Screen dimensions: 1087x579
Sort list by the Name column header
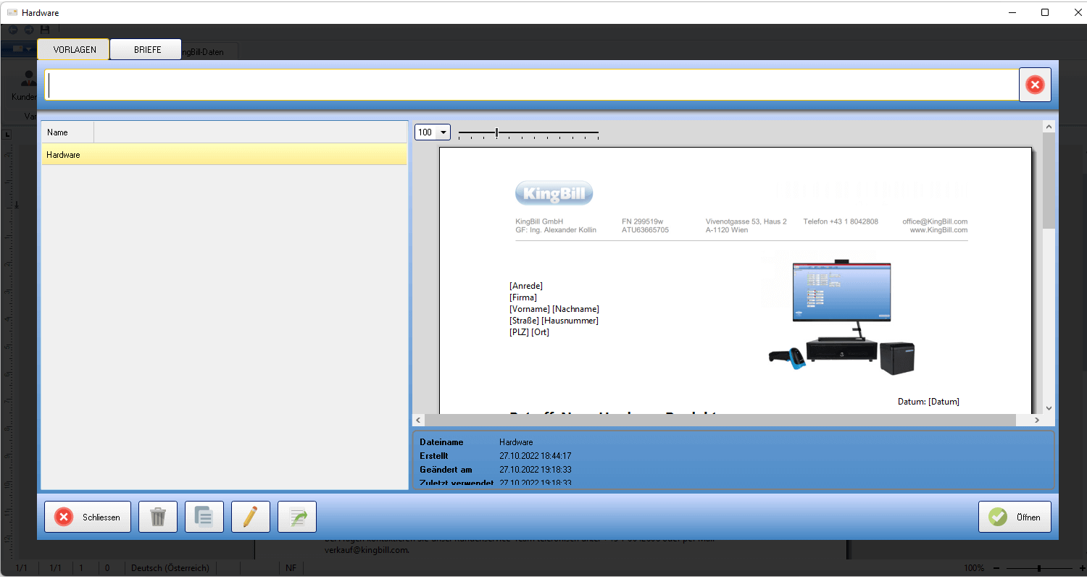pyautogui.click(x=67, y=132)
